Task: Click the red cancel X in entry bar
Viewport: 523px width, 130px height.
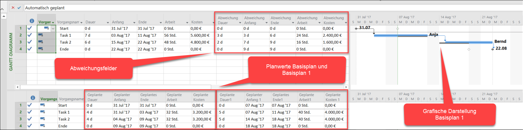Action: 13,8
